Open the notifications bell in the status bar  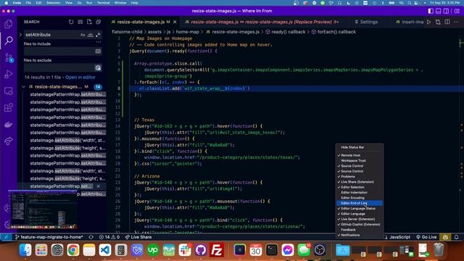click(x=457, y=237)
